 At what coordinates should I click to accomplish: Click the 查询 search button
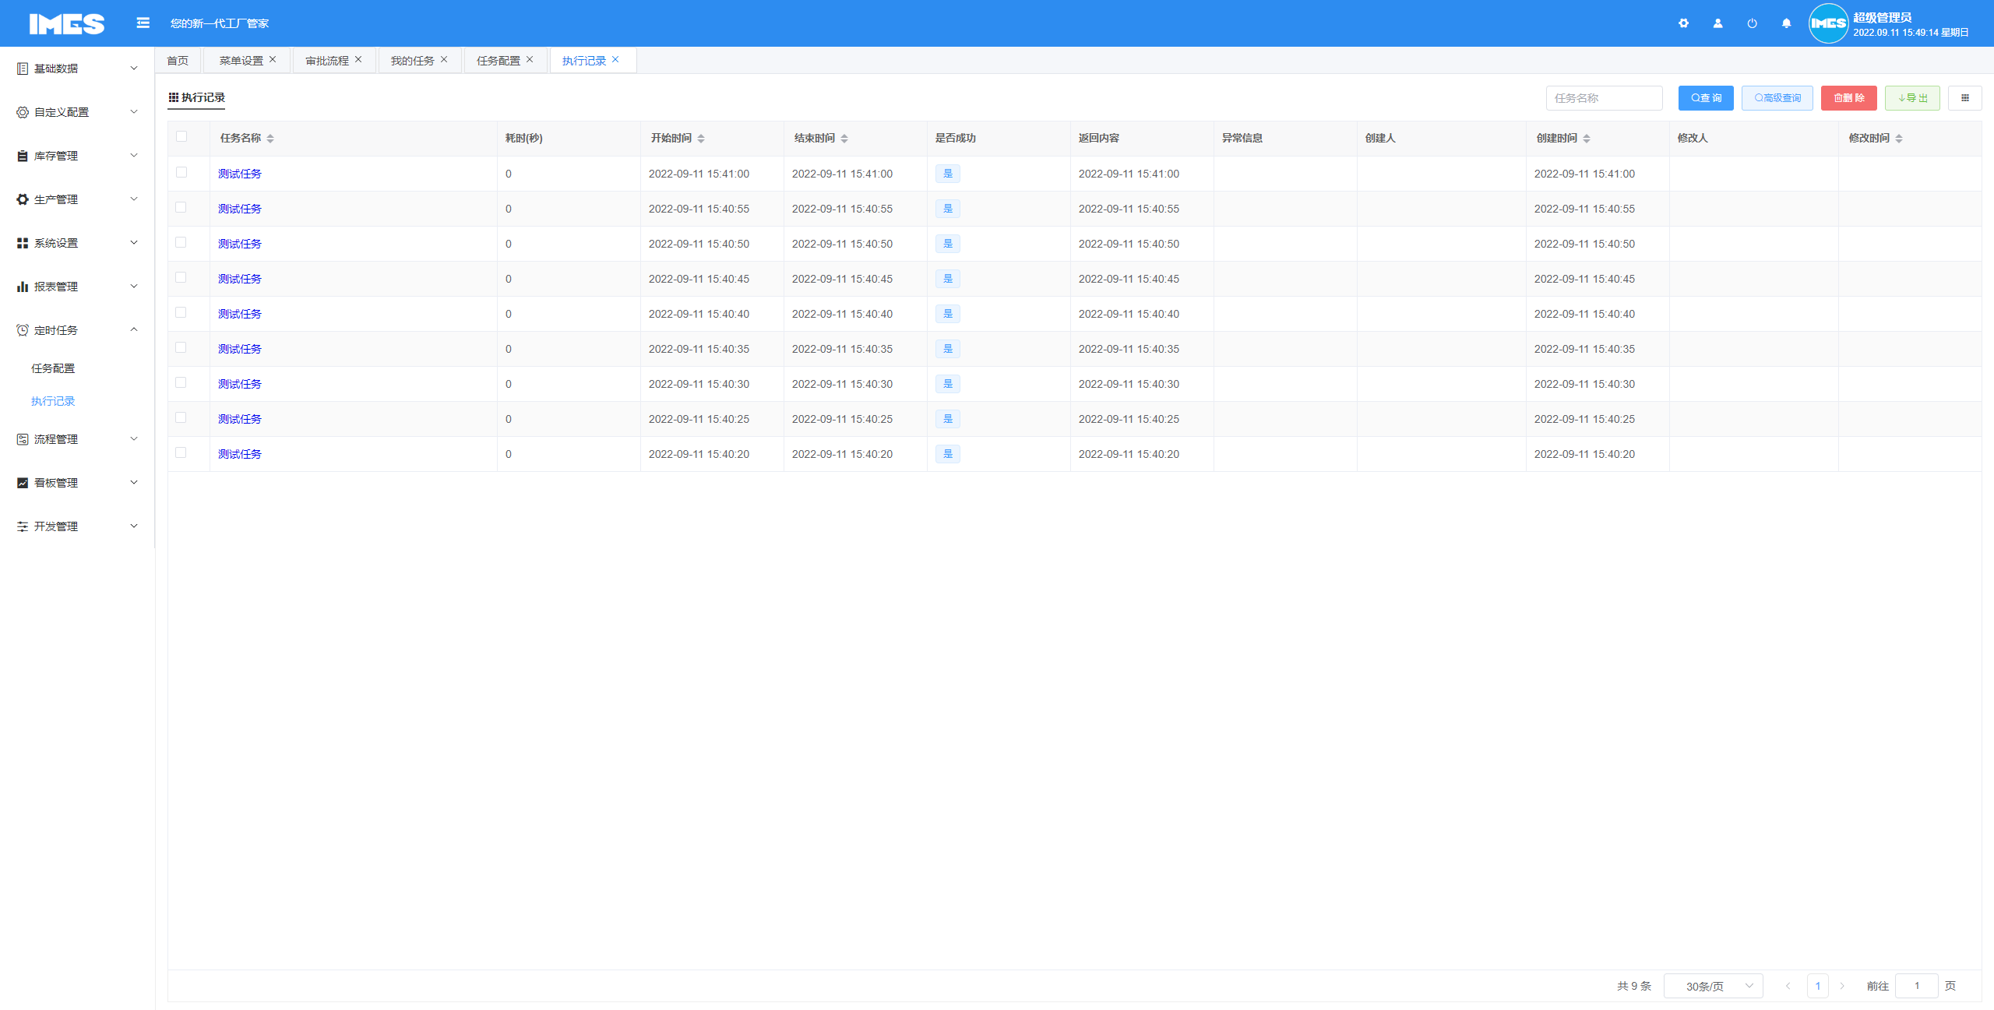tap(1706, 98)
